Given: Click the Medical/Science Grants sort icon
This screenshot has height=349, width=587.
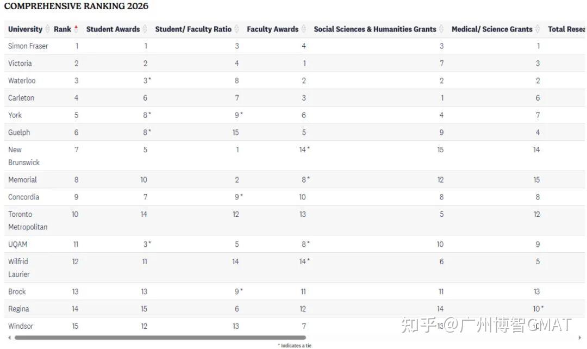Looking at the screenshot, I should click(538, 29).
